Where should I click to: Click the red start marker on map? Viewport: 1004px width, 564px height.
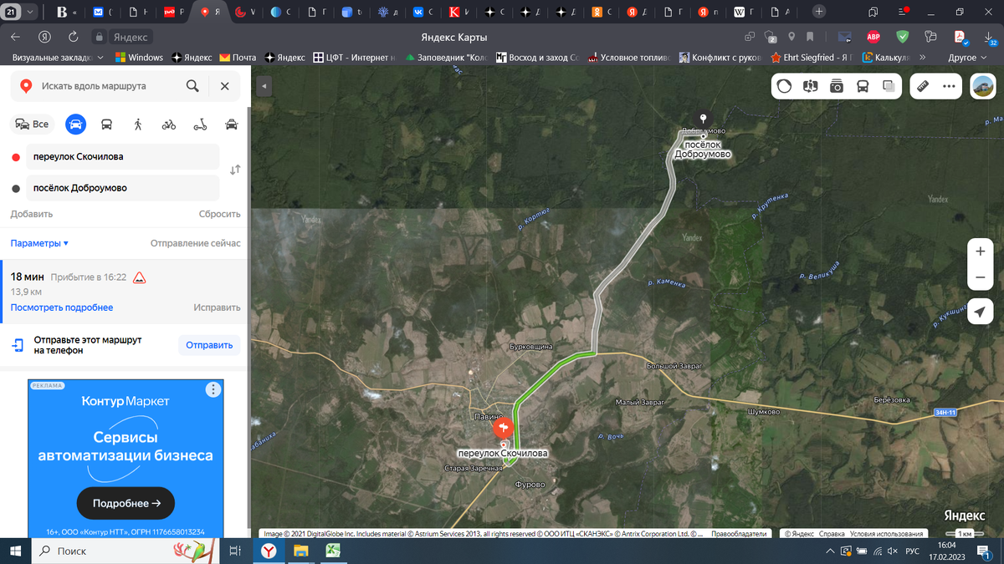(503, 429)
